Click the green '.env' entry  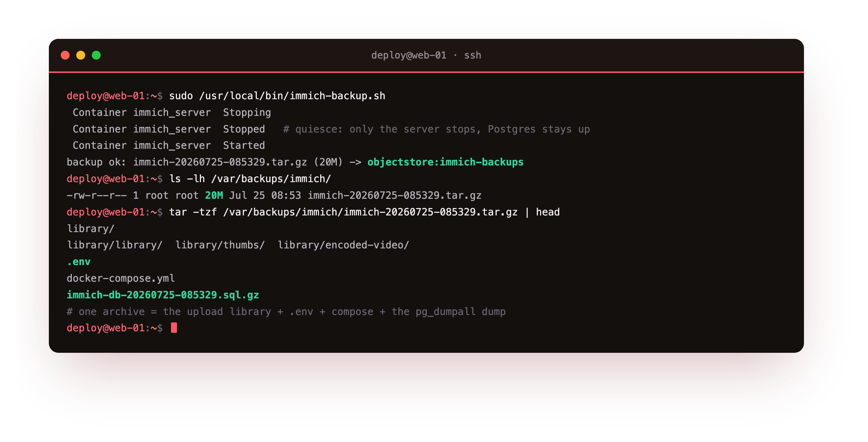(78, 262)
